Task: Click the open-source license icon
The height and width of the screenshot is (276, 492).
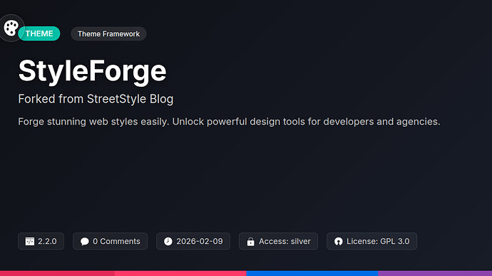Action: pyautogui.click(x=339, y=241)
